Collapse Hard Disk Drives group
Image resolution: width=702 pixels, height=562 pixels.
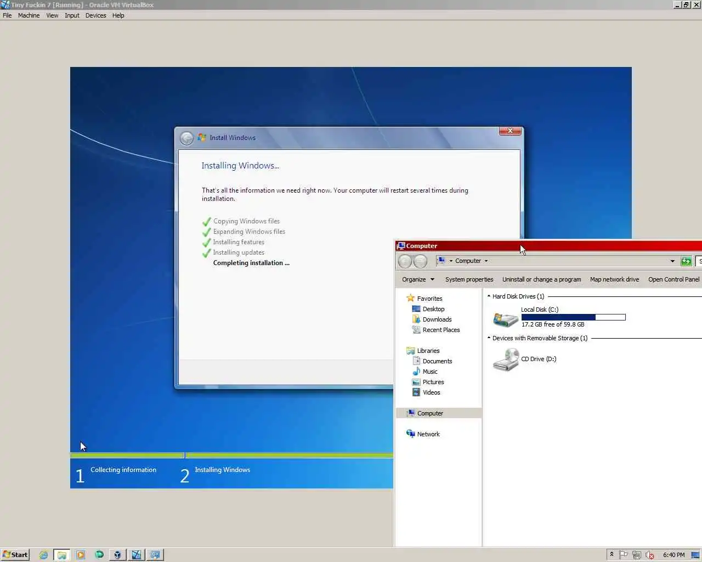pyautogui.click(x=489, y=296)
